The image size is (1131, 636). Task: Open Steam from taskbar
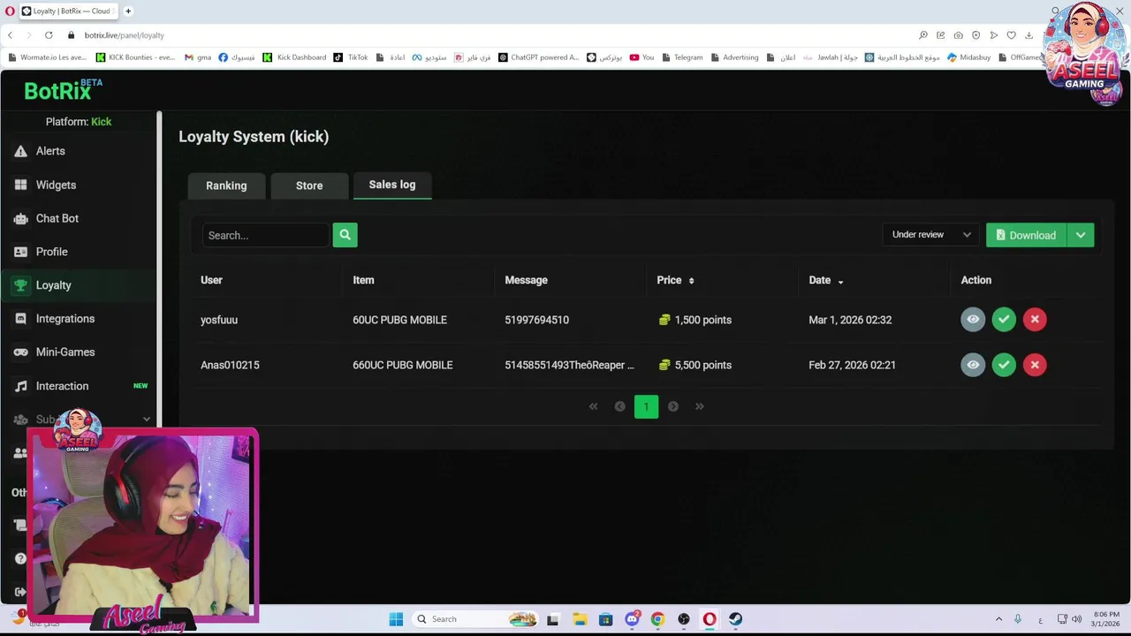click(x=735, y=619)
